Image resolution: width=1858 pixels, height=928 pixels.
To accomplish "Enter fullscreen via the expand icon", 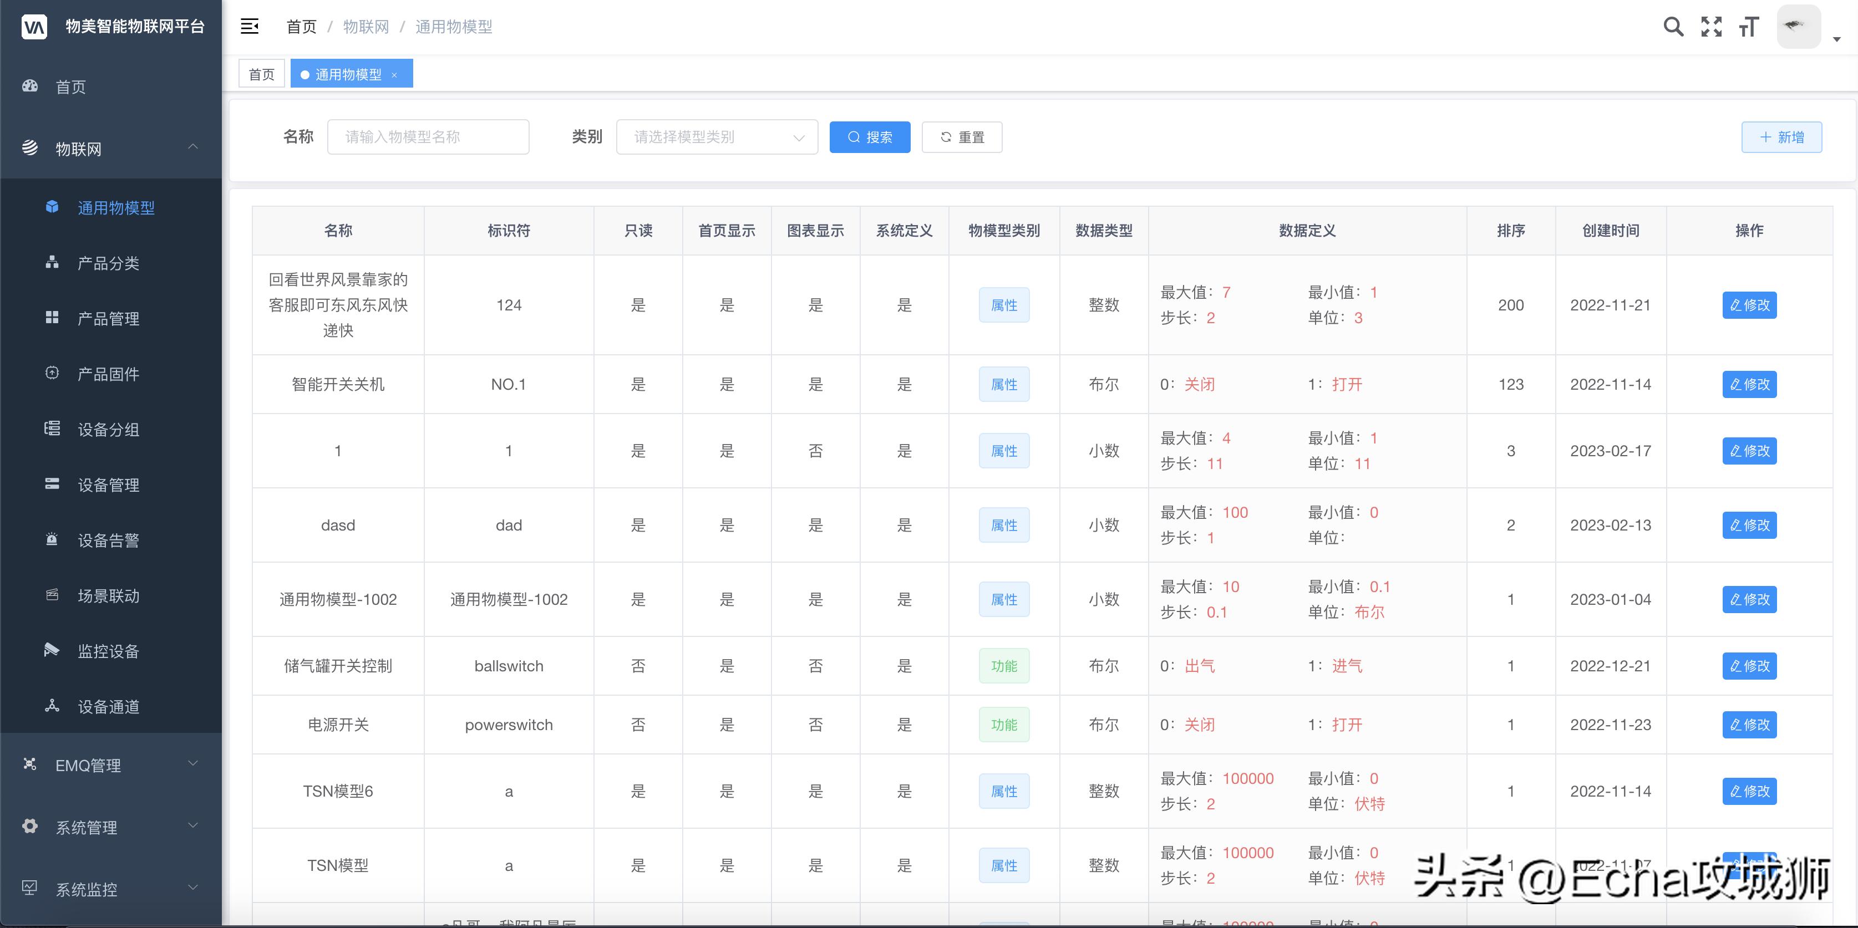I will (1711, 27).
